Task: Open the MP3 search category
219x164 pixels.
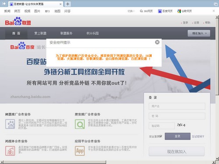Action: tap(47, 11)
